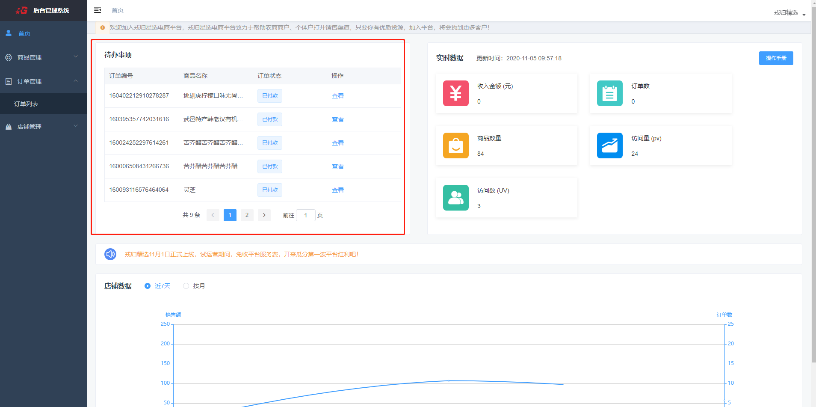This screenshot has height=407, width=816.
Task: Click the green users UV visitors icon
Action: tap(455, 198)
